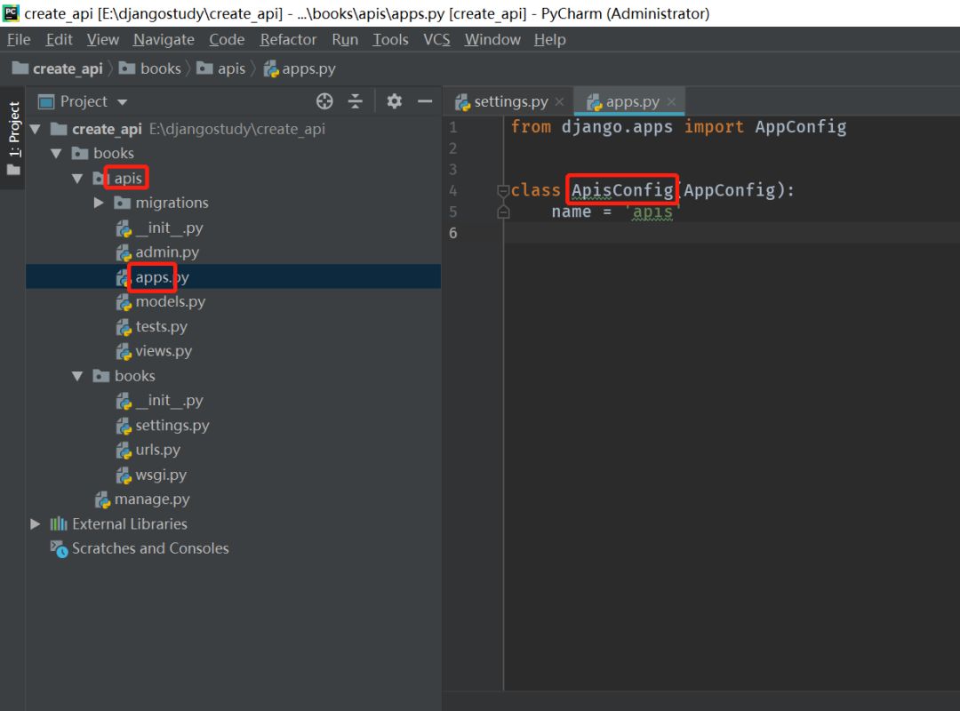Collapse the top books folder arrow
The image size is (960, 711).
pyautogui.click(x=56, y=154)
